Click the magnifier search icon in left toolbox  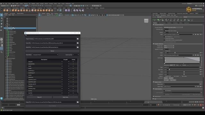point(2,52)
